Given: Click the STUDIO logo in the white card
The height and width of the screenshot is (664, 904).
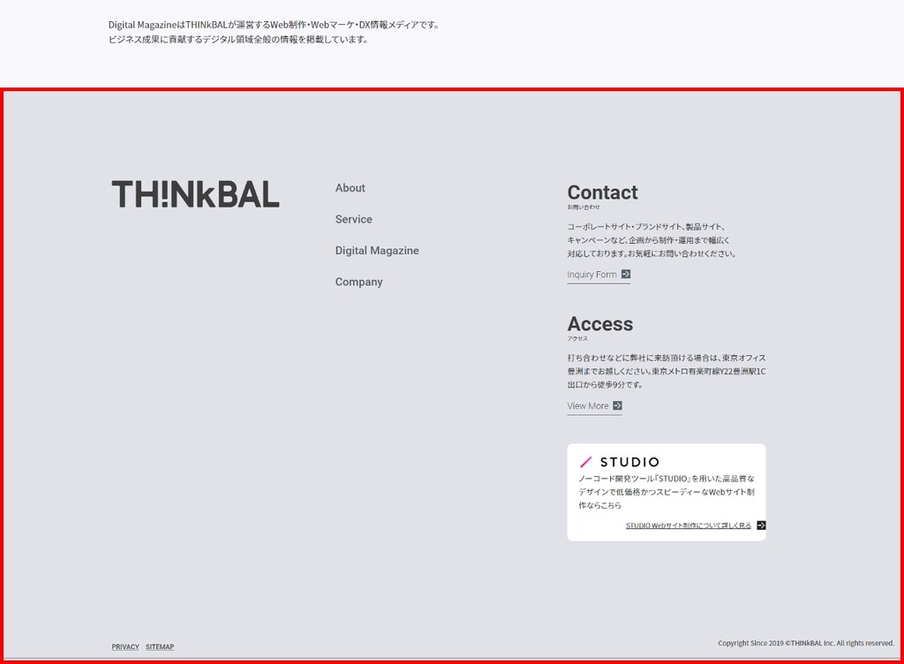Looking at the screenshot, I should (619, 462).
